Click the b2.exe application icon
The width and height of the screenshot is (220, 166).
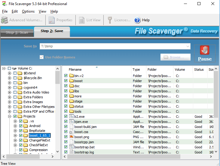pos(72,116)
